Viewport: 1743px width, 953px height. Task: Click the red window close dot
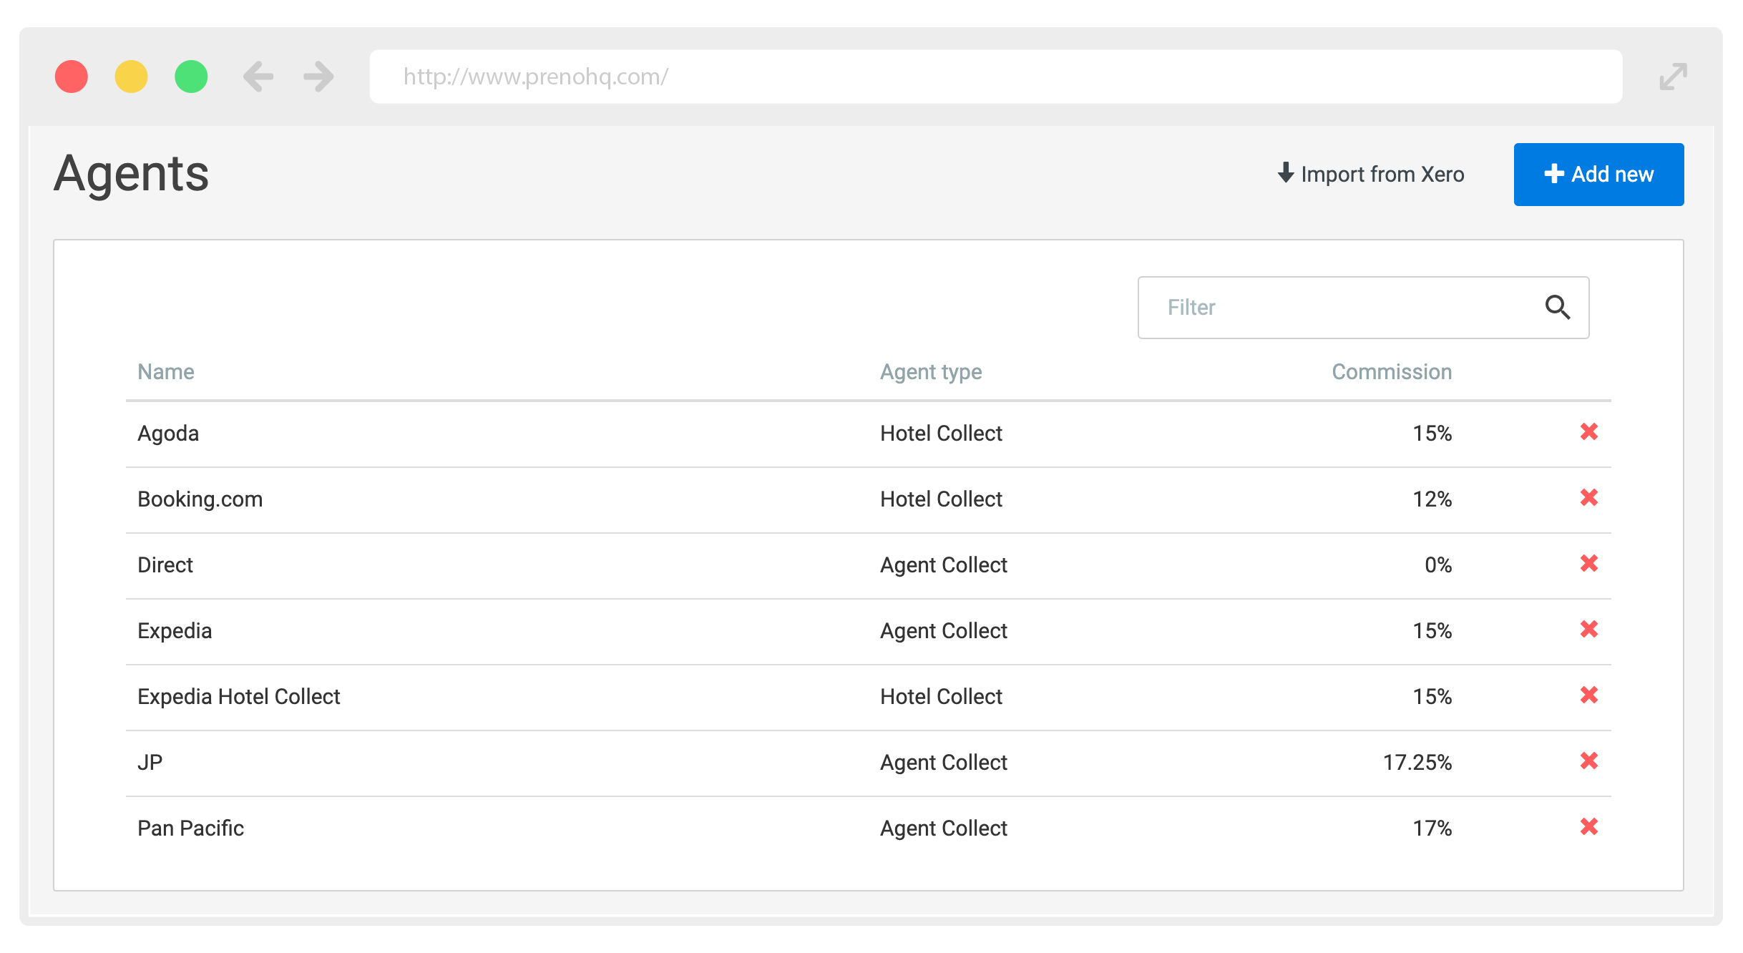click(72, 77)
